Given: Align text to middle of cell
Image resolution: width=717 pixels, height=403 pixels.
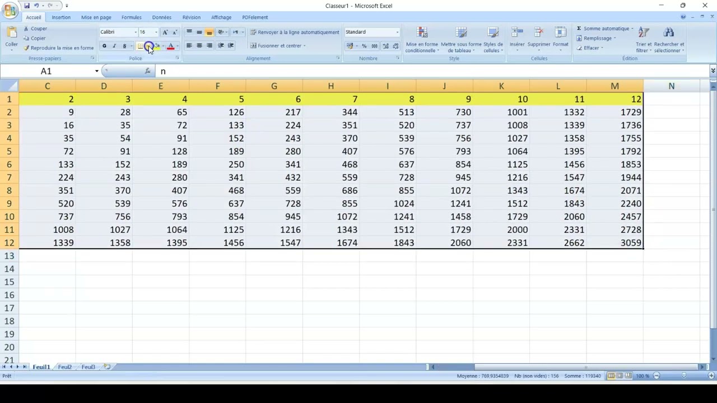Looking at the screenshot, I should point(199,32).
